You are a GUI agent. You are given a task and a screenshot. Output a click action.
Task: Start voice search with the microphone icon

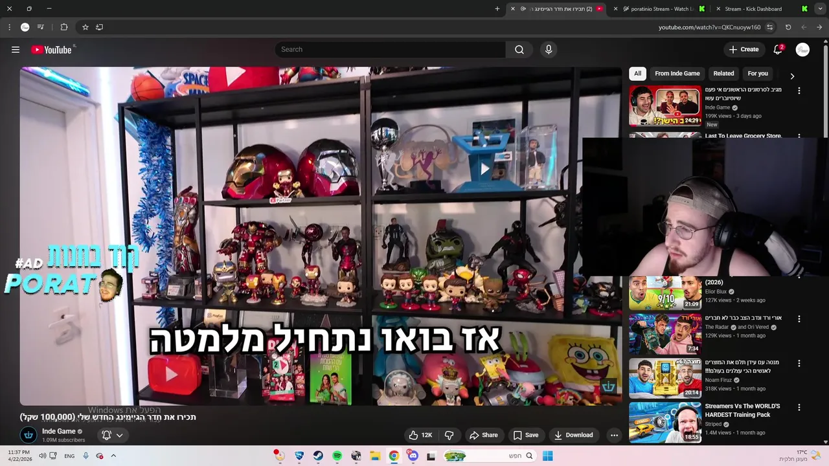(x=549, y=49)
